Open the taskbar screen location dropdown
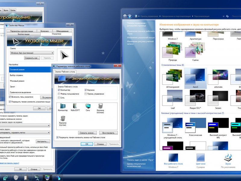Image resolution: width=241 pixels, height=181 pixels. 25,125
